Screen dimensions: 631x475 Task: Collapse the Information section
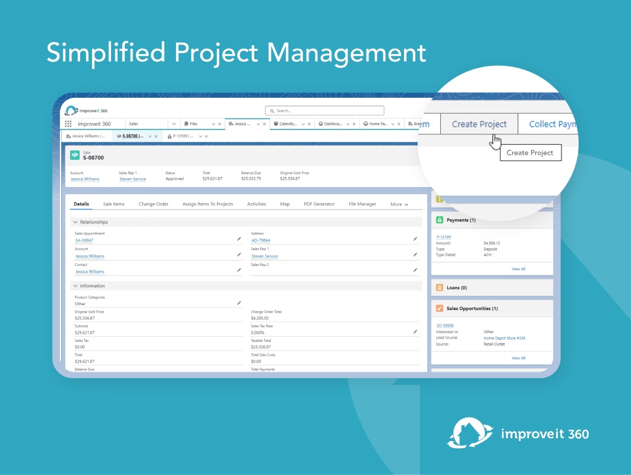point(75,286)
